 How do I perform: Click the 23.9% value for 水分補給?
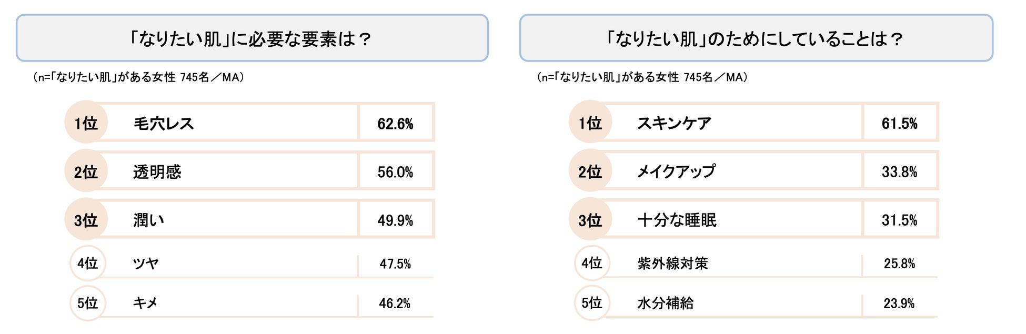pyautogui.click(x=899, y=303)
